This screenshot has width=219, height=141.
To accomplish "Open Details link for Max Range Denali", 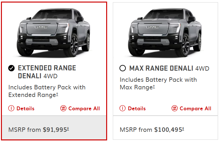I will (137, 108).
